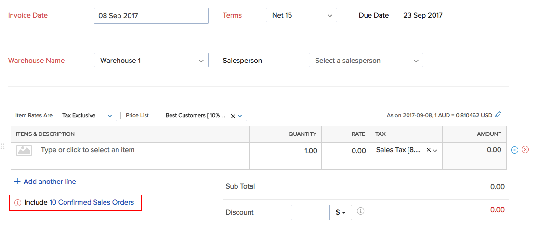Click Add another line link

(45, 182)
